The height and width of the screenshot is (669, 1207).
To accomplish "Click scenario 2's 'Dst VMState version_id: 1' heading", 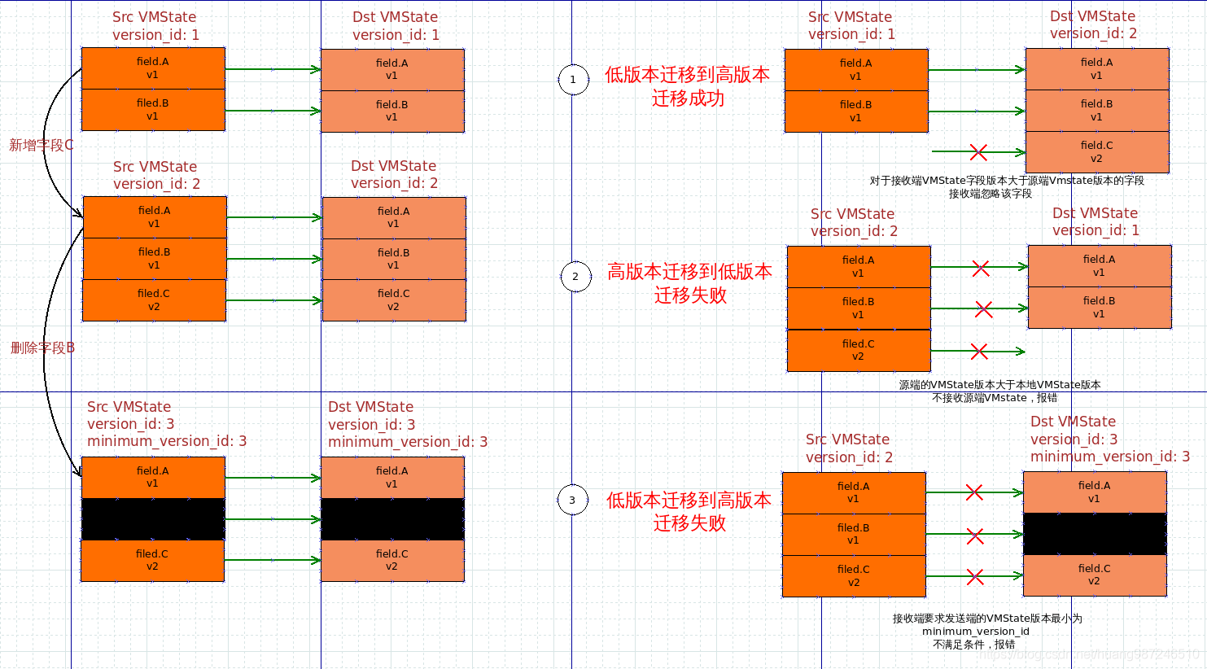I will [1095, 221].
